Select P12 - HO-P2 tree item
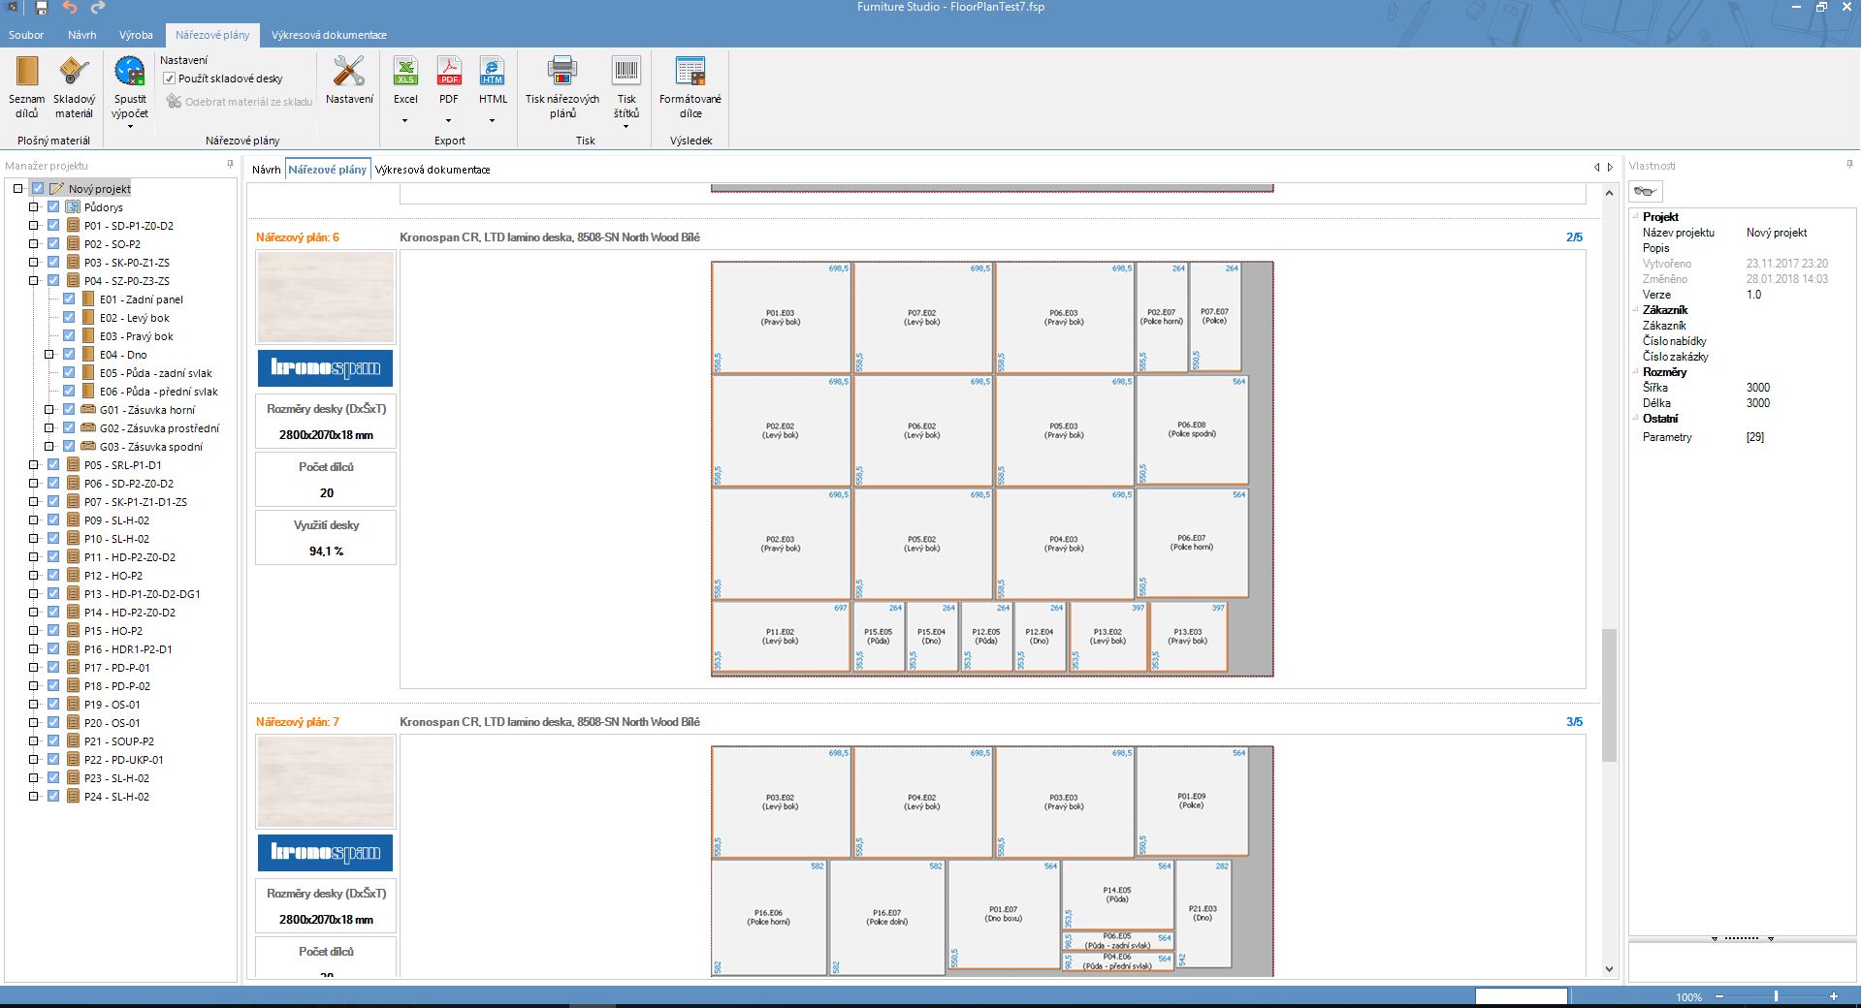1862x1008 pixels. [112, 575]
